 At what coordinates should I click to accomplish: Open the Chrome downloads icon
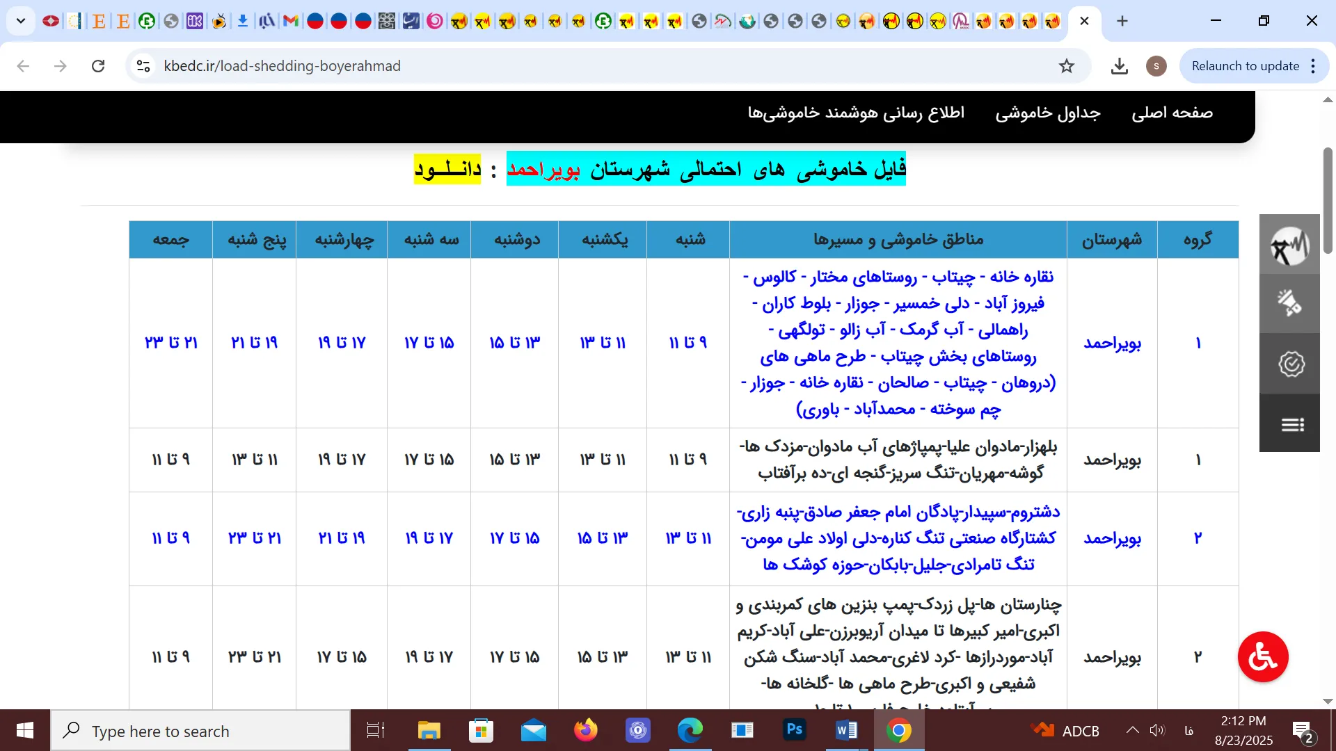coord(1119,66)
